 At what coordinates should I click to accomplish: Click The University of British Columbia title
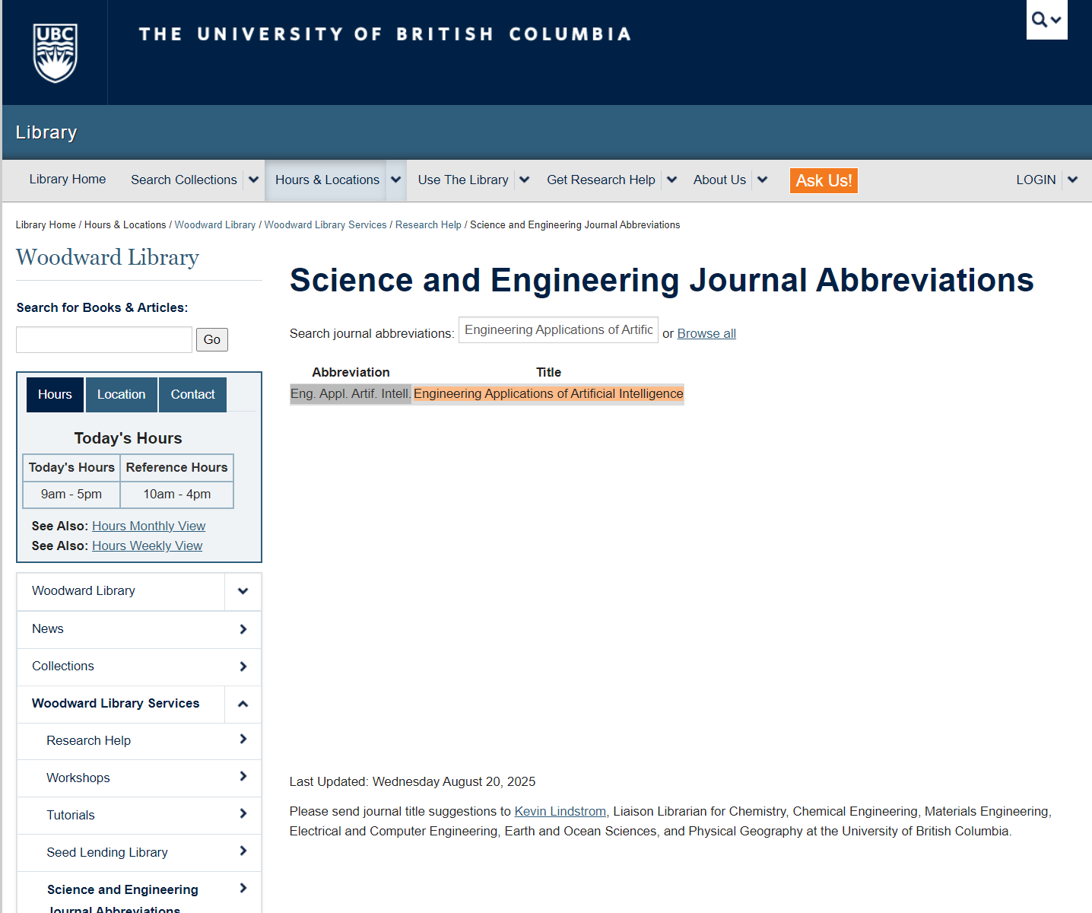(x=385, y=34)
